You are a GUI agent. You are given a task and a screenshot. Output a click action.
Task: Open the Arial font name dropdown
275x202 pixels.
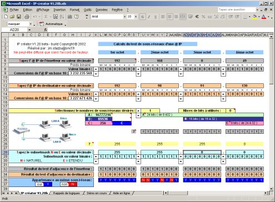click(x=124, y=17)
